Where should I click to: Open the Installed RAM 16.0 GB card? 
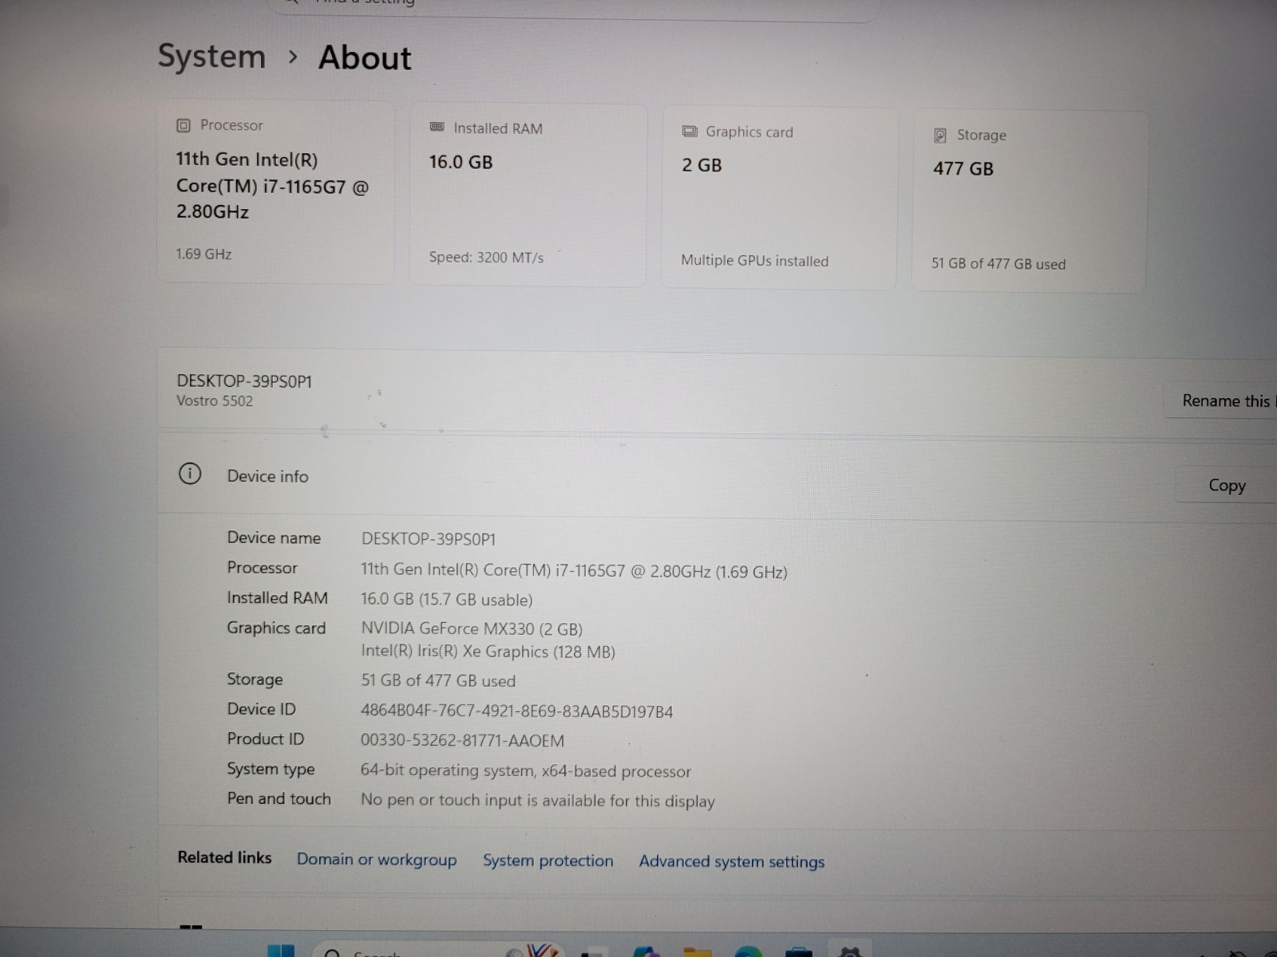coord(528,195)
